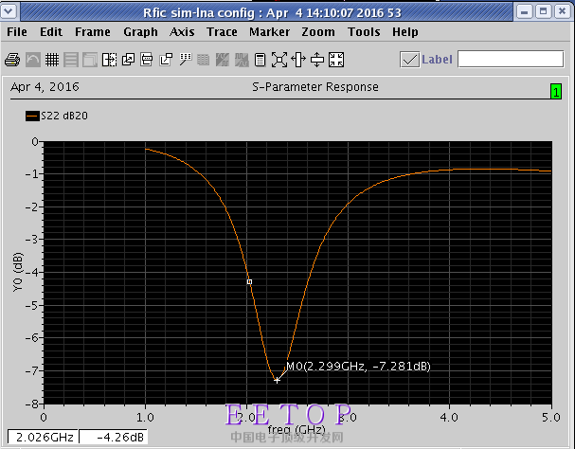Viewport: 575px width, 449px height.
Task: Click the small square tracking cursor on curve
Action: [x=249, y=281]
